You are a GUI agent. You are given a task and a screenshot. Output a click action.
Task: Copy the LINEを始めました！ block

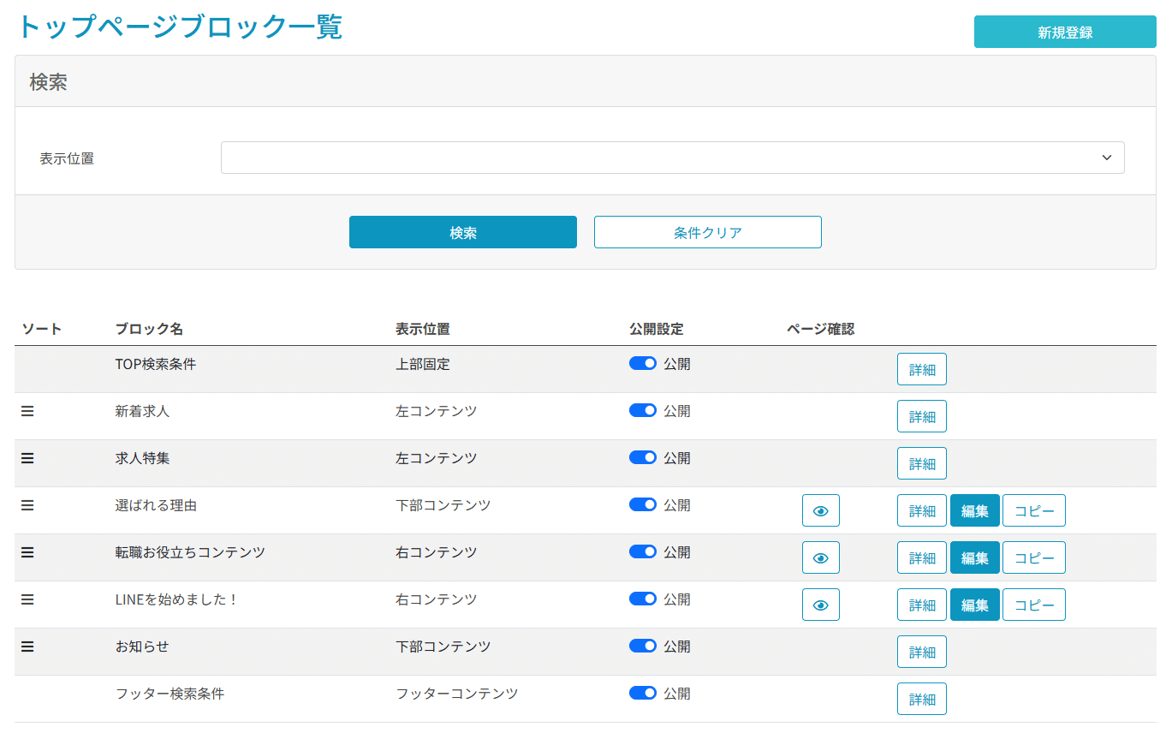click(x=1033, y=605)
